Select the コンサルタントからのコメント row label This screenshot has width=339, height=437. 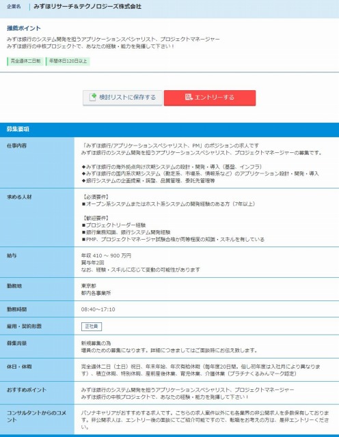click(x=36, y=417)
